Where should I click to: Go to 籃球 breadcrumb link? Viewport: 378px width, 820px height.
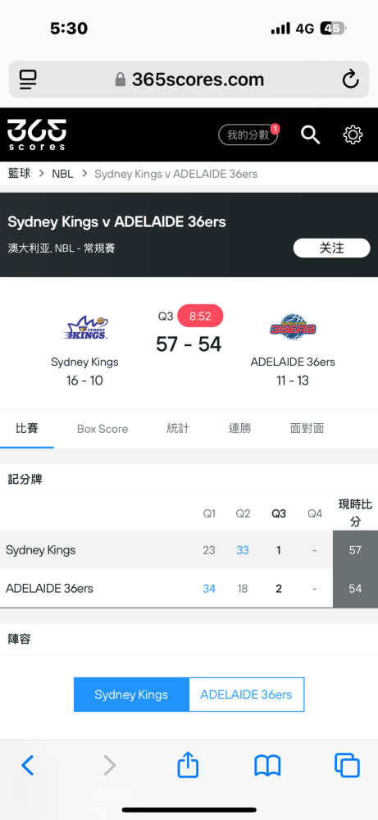(20, 174)
